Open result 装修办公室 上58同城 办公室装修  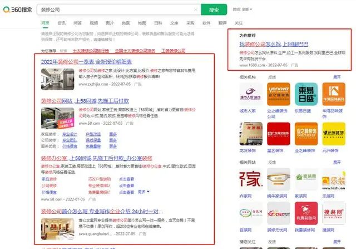coord(96,158)
